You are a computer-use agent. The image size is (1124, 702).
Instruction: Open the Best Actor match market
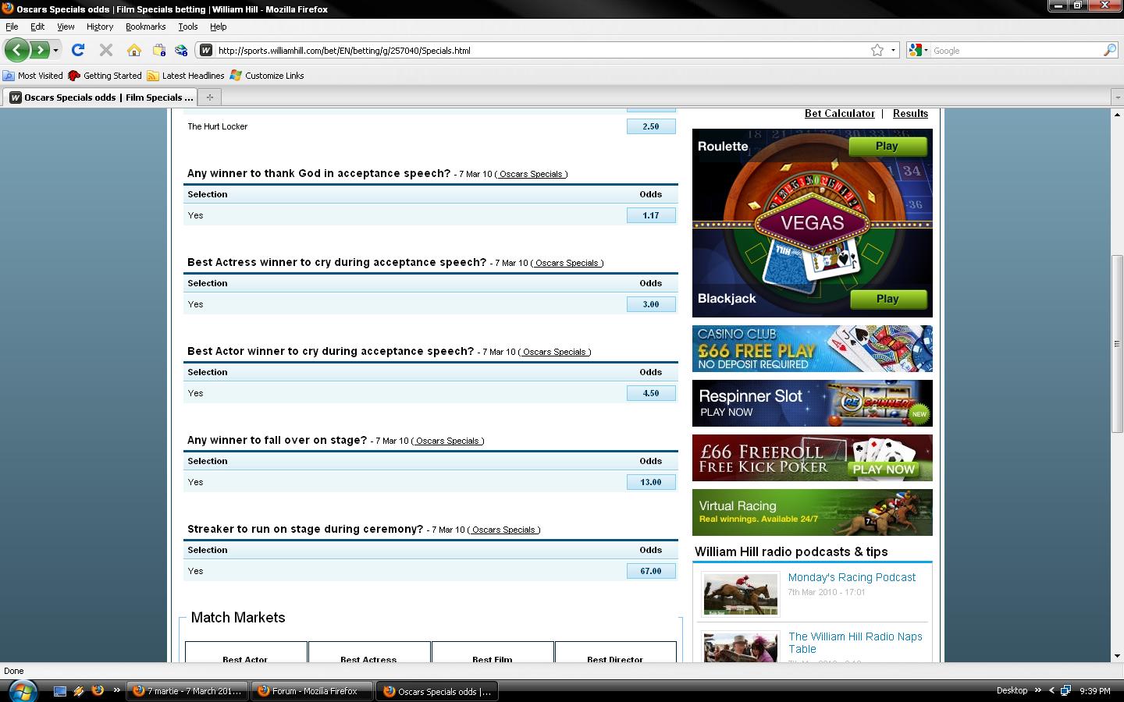point(245,654)
